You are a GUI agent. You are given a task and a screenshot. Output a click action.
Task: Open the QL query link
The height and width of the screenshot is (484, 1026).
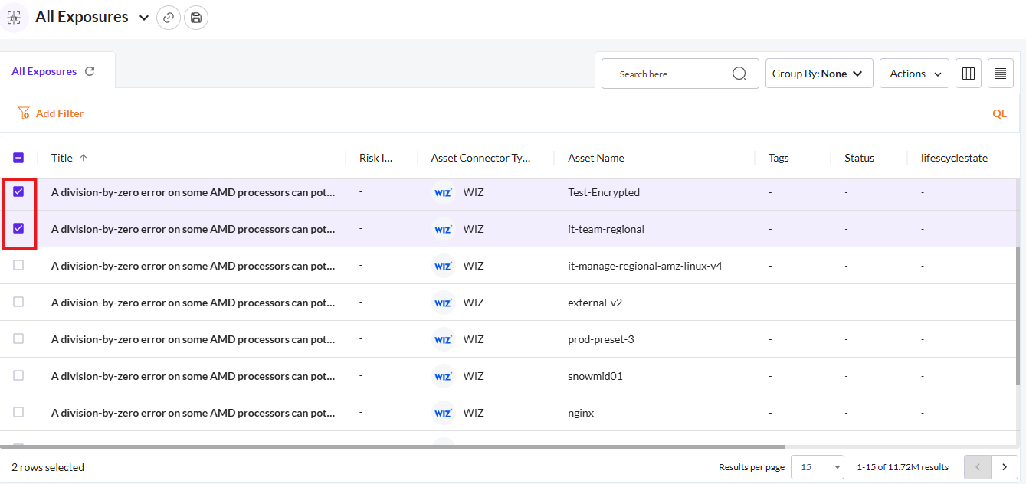pyautogui.click(x=999, y=113)
